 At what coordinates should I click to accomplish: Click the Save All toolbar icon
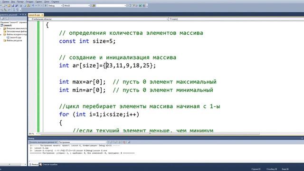point(16,6)
